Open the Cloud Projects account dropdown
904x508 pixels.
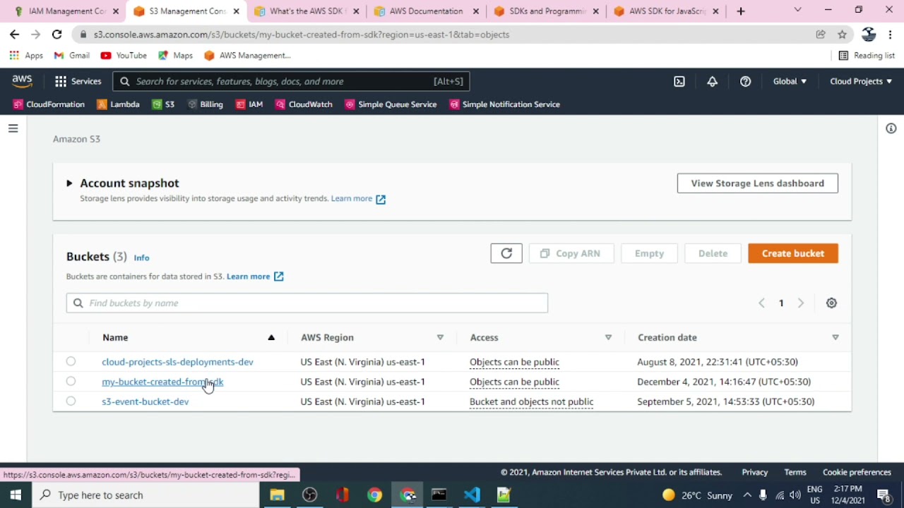coord(860,81)
